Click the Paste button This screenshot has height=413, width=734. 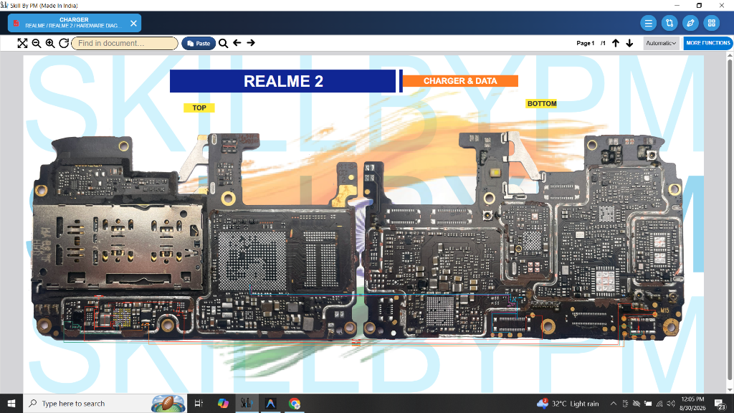[x=199, y=43]
